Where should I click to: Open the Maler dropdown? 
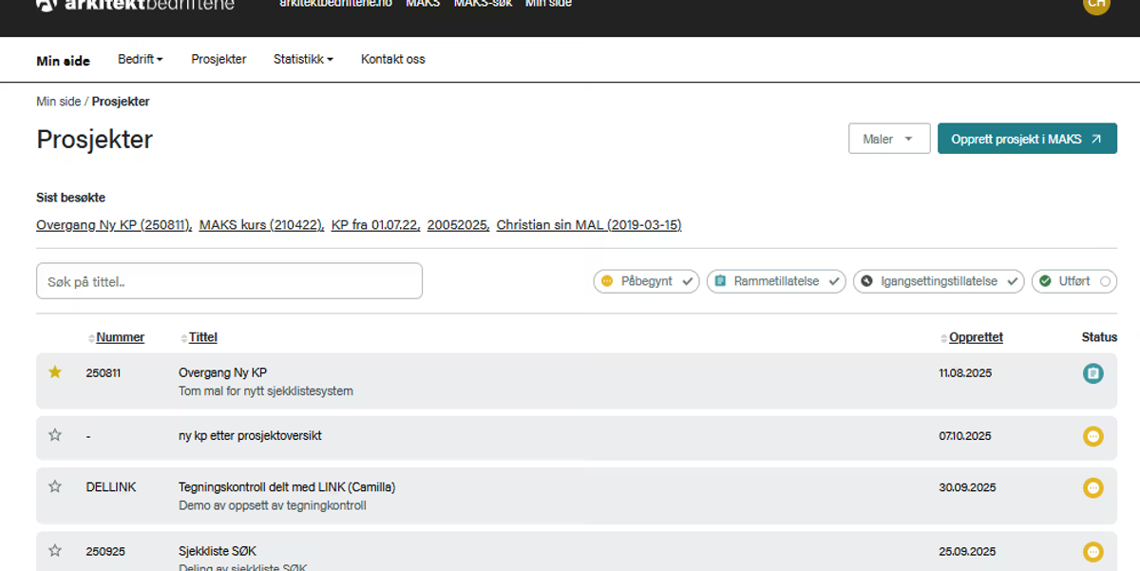[889, 139]
